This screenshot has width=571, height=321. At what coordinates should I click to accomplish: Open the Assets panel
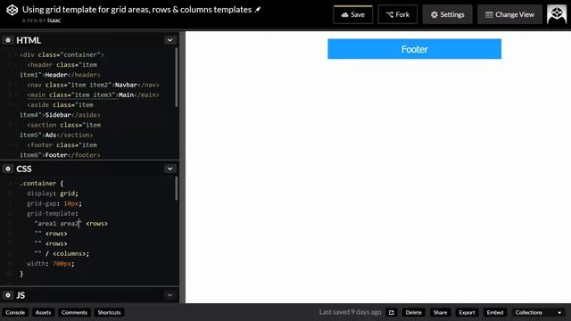pos(43,312)
